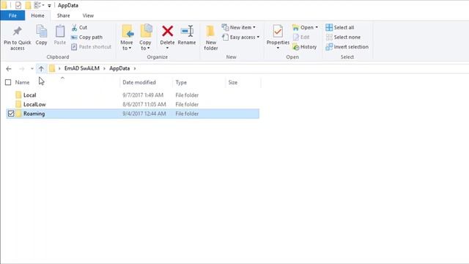
Task: Click Invert selection
Action: click(x=347, y=47)
